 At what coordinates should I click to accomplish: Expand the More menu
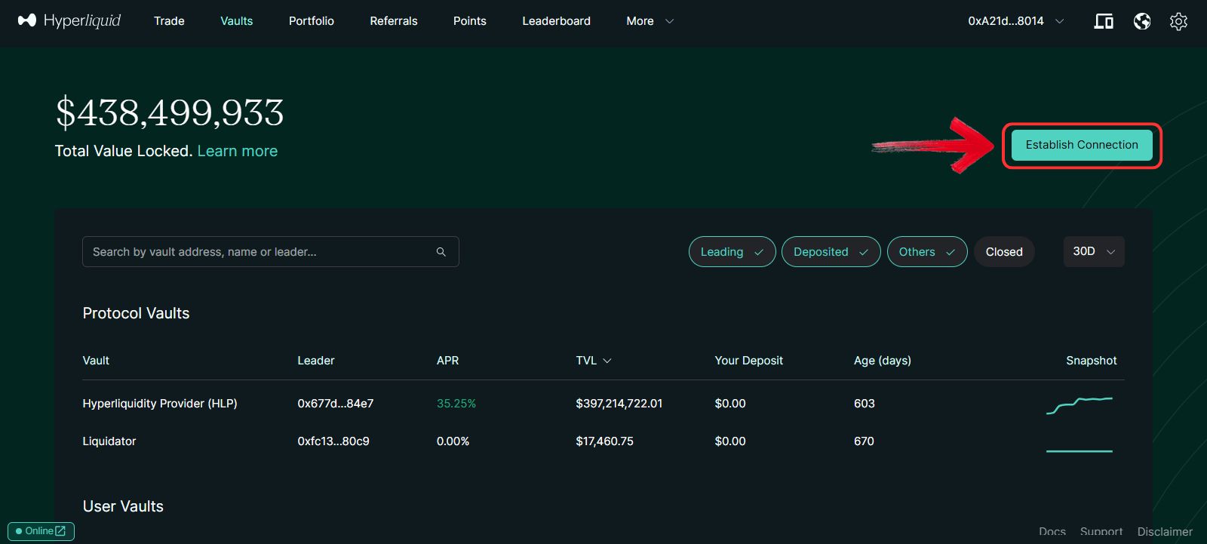[650, 21]
